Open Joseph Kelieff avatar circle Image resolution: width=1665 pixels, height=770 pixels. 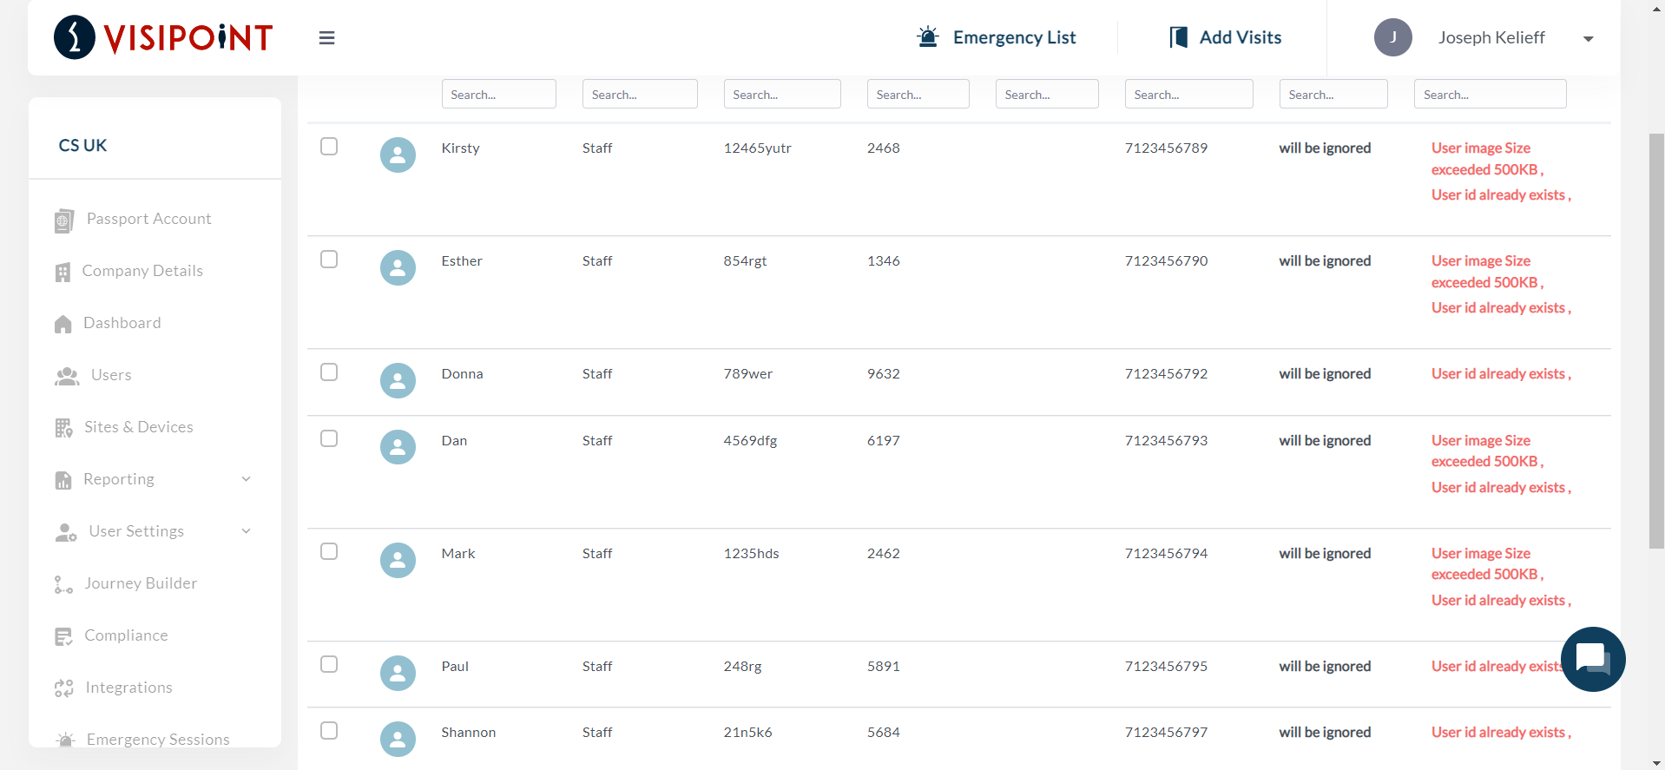(1392, 37)
